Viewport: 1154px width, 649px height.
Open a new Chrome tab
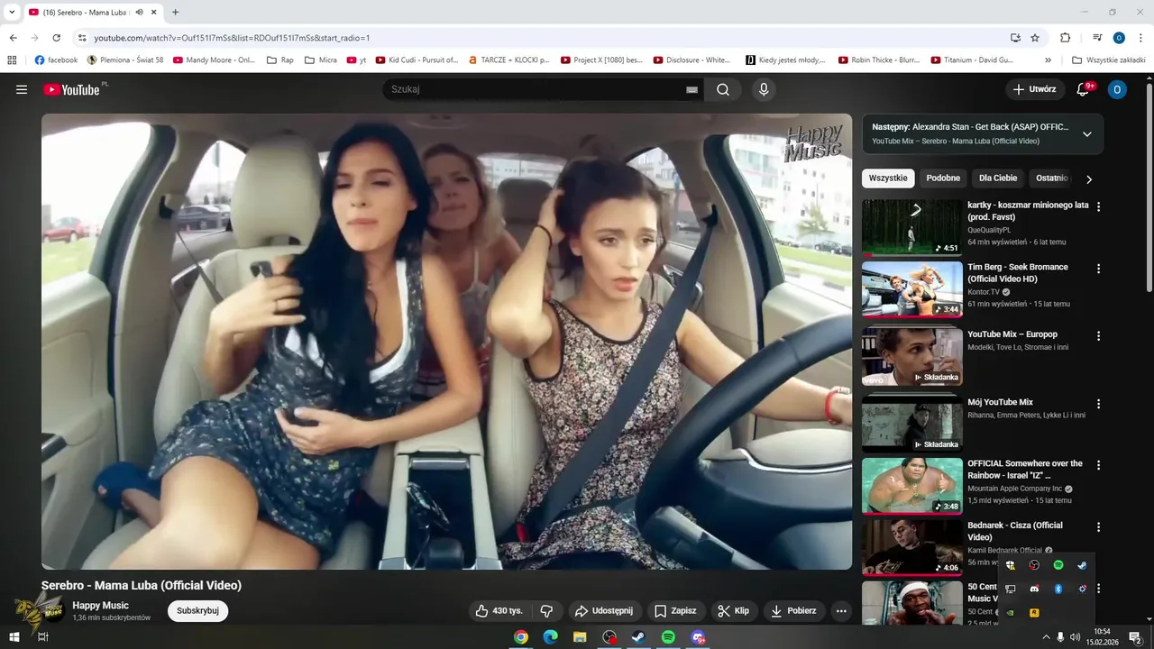pyautogui.click(x=175, y=13)
